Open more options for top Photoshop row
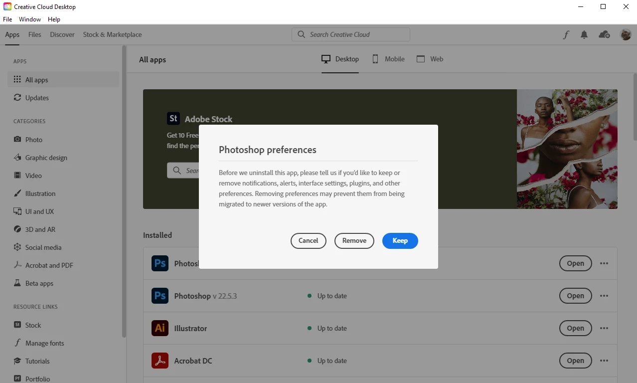637x383 pixels. pos(604,263)
